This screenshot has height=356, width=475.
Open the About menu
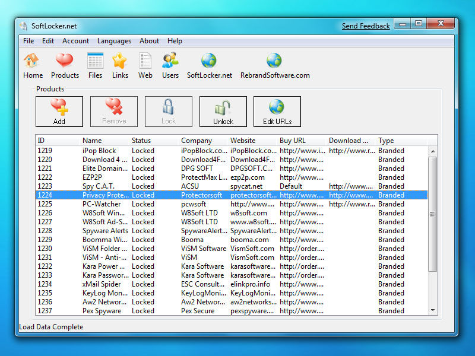149,41
